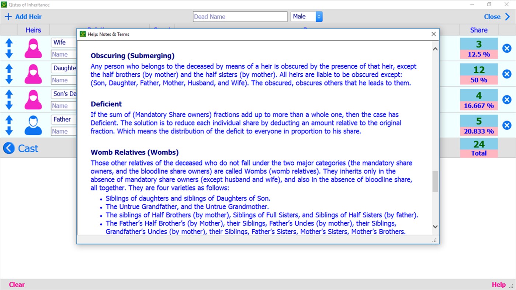
Task: Move the Wife heir up the list
Action: 8,43
